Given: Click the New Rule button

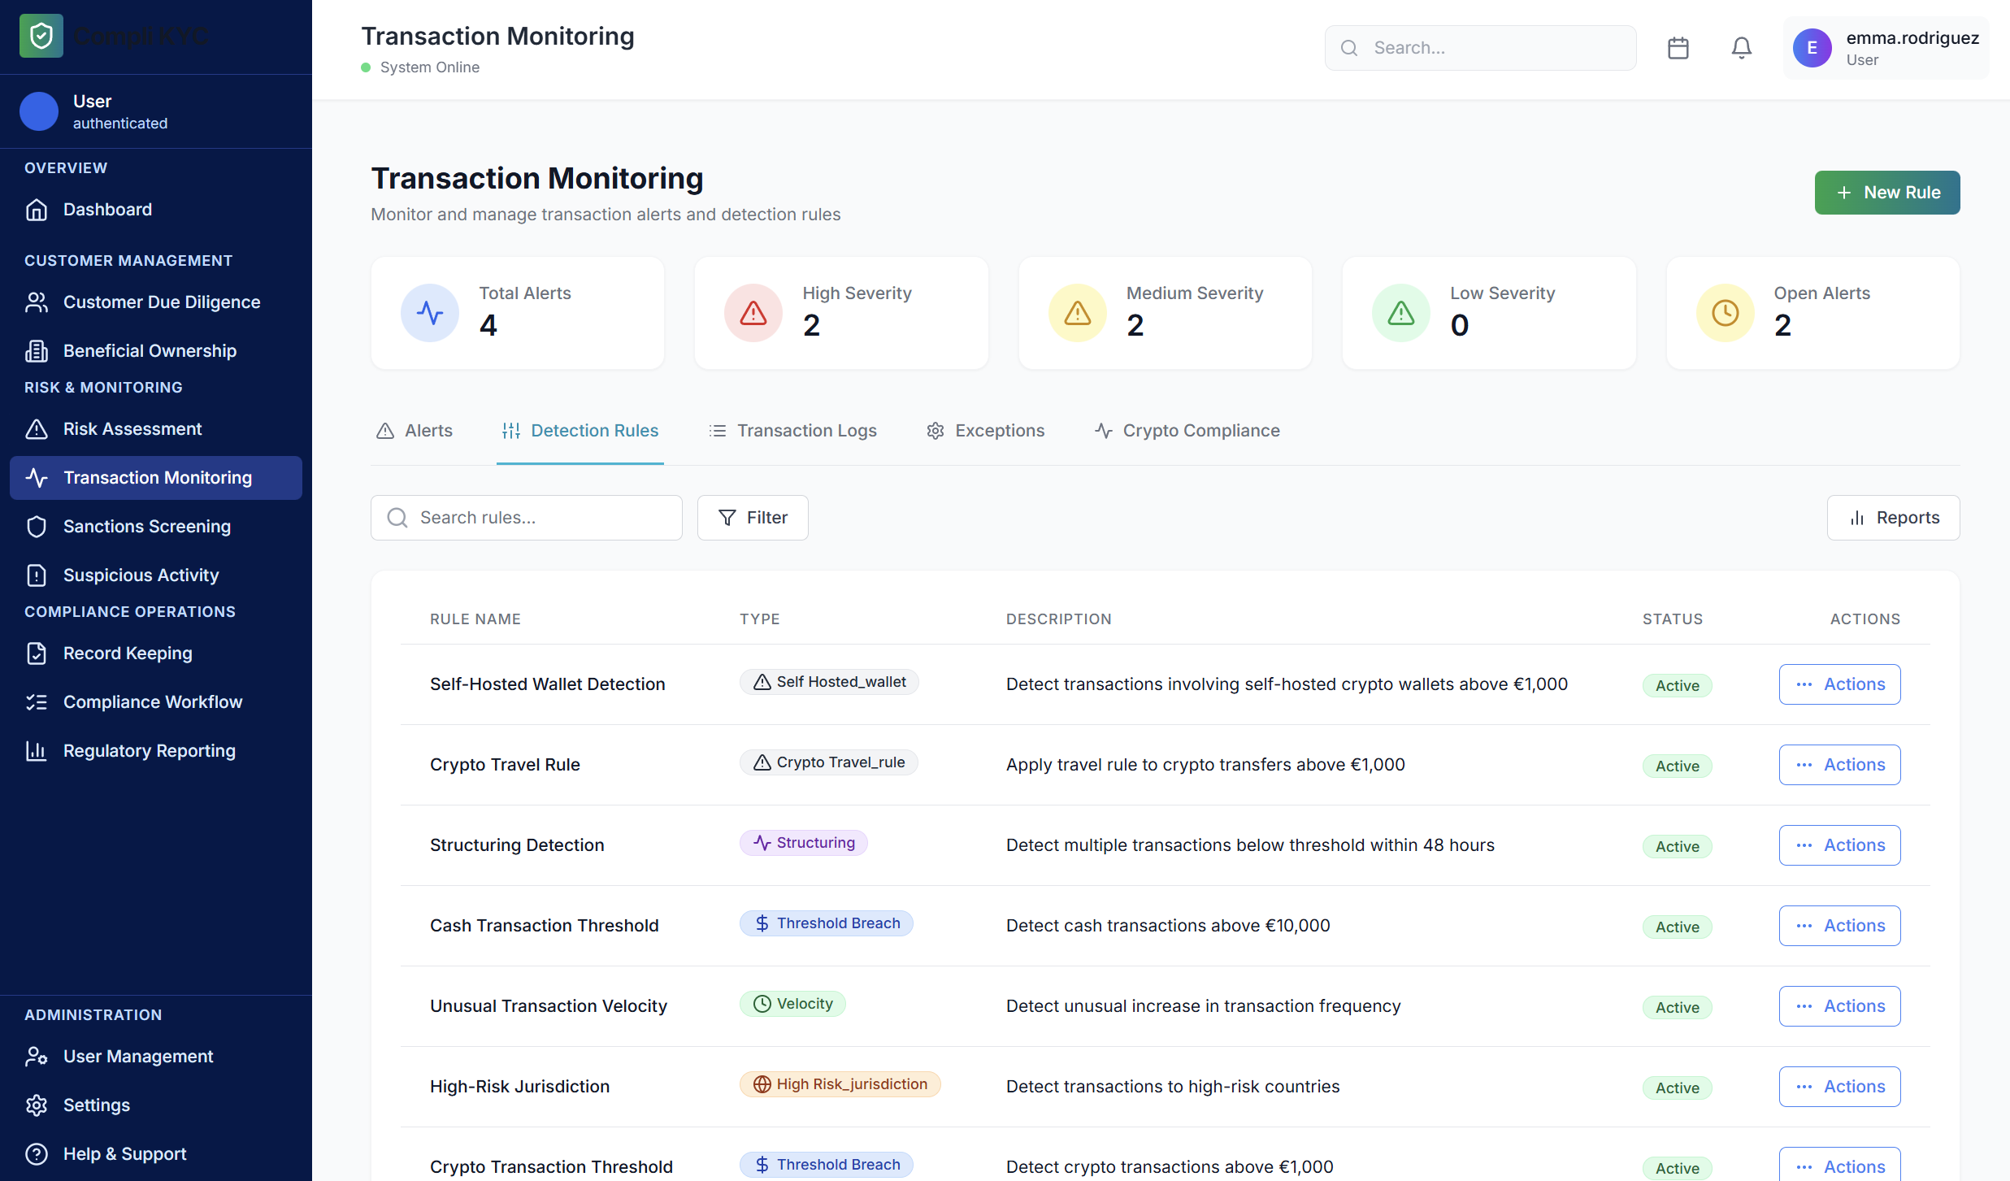Looking at the screenshot, I should click(1886, 192).
